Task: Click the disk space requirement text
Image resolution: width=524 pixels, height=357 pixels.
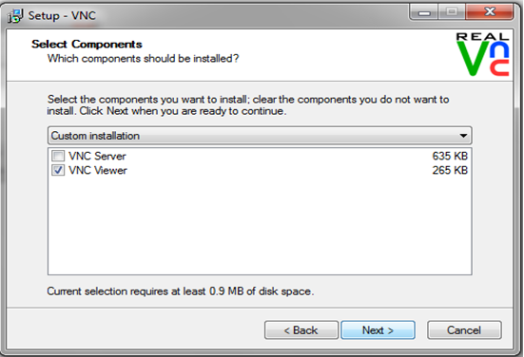Action: coord(181,291)
